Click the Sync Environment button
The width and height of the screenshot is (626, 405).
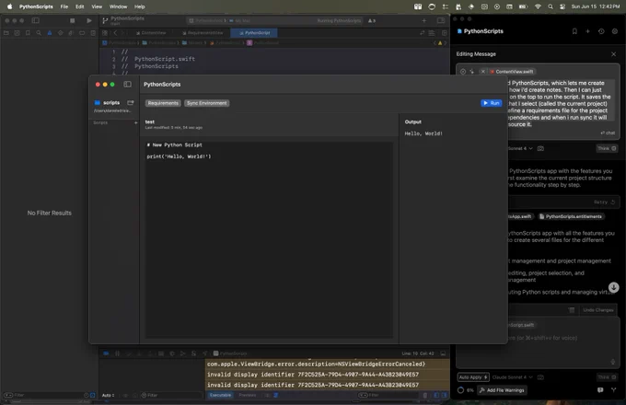(x=207, y=103)
